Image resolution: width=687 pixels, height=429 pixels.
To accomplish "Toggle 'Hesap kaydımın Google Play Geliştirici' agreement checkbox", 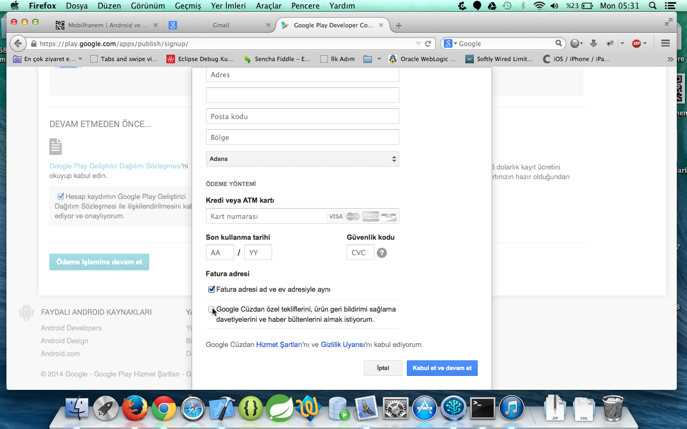I will pyautogui.click(x=61, y=197).
